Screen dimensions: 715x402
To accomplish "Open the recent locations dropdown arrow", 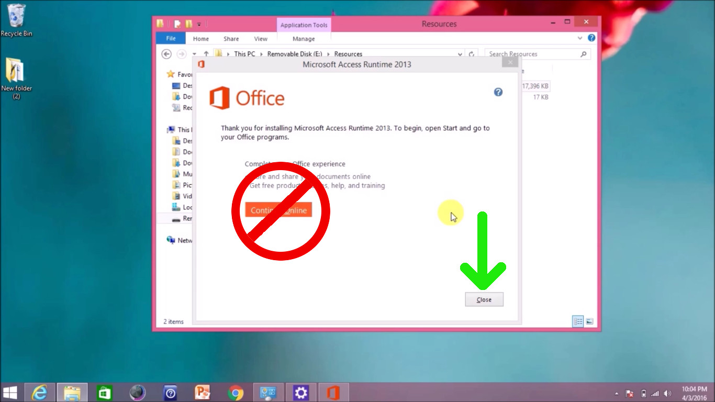I will pyautogui.click(x=194, y=54).
